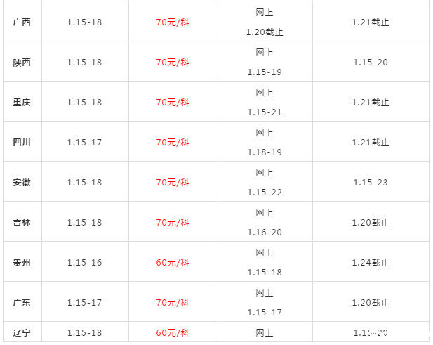Click the red 60元/科 fee in 辽宁 row

(173, 332)
